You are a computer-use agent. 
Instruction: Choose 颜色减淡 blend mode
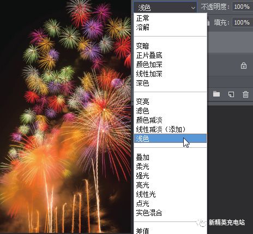click(170, 120)
